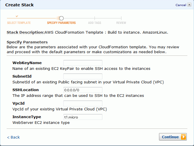Focus the WebKeyName input field
This screenshot has height=146, width=194.
coord(83,63)
